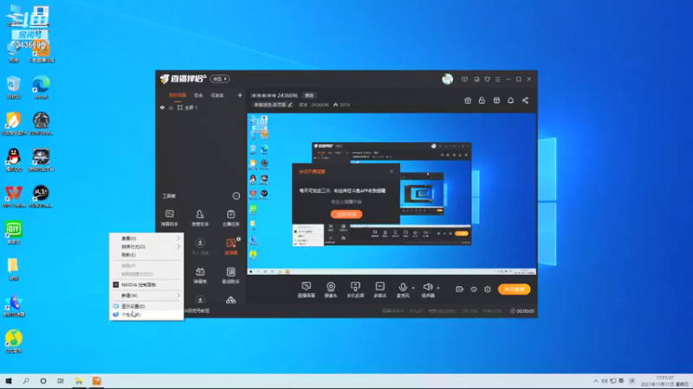Open Cortana circle on taskbar
The height and width of the screenshot is (389, 693).
tap(42, 381)
